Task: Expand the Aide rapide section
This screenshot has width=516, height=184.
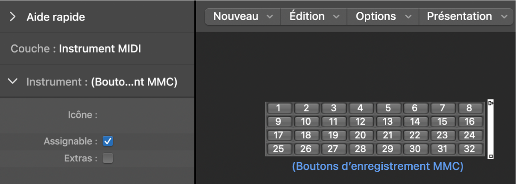Action: [x=13, y=17]
